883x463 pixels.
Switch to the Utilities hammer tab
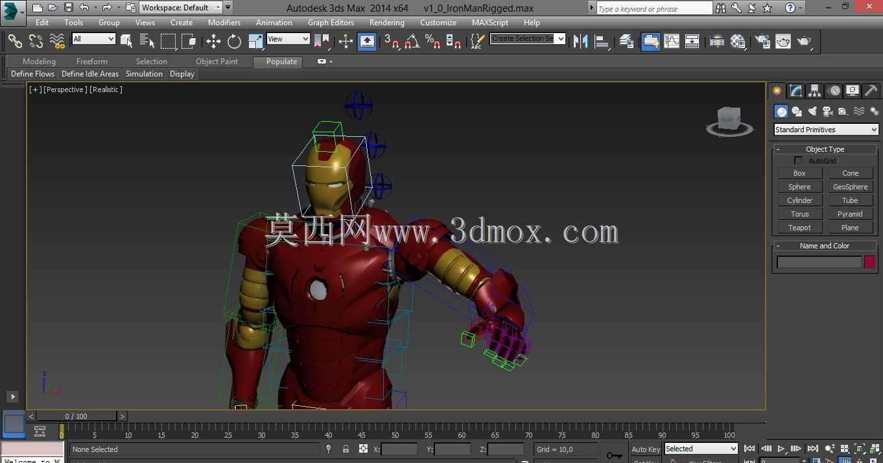[871, 91]
